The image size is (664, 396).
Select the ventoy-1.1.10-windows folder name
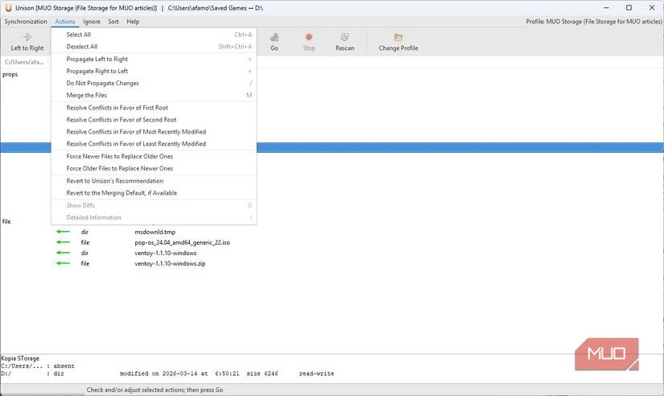(x=166, y=253)
